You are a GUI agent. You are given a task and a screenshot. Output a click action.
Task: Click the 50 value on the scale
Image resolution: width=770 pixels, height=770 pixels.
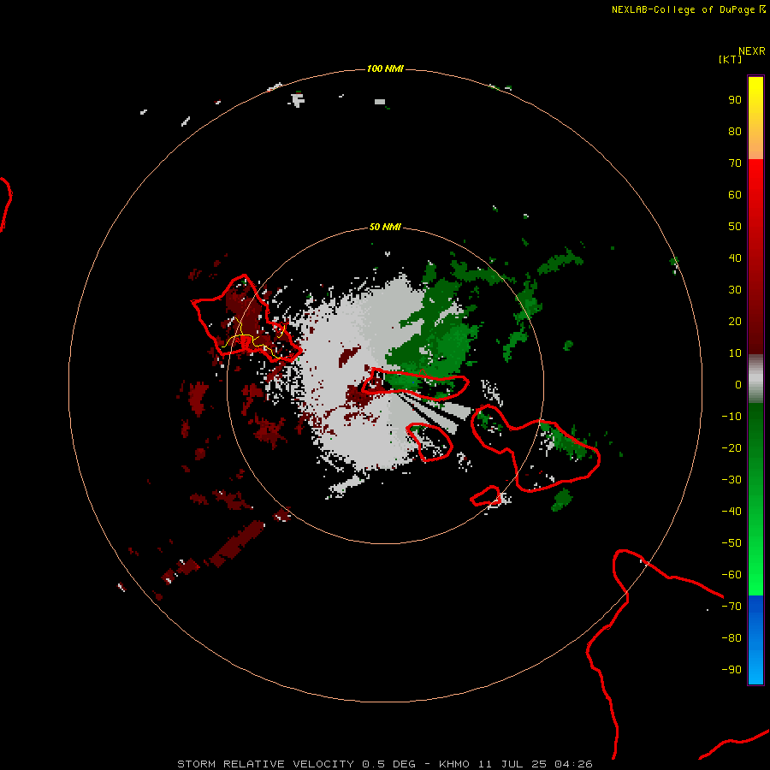pyautogui.click(x=735, y=227)
